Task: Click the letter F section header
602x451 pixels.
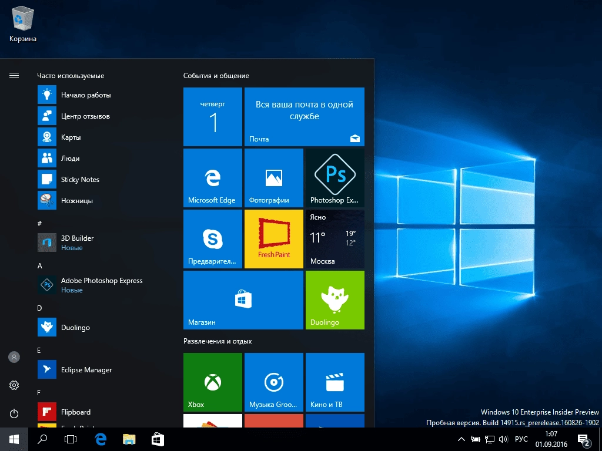Action: pos(39,392)
